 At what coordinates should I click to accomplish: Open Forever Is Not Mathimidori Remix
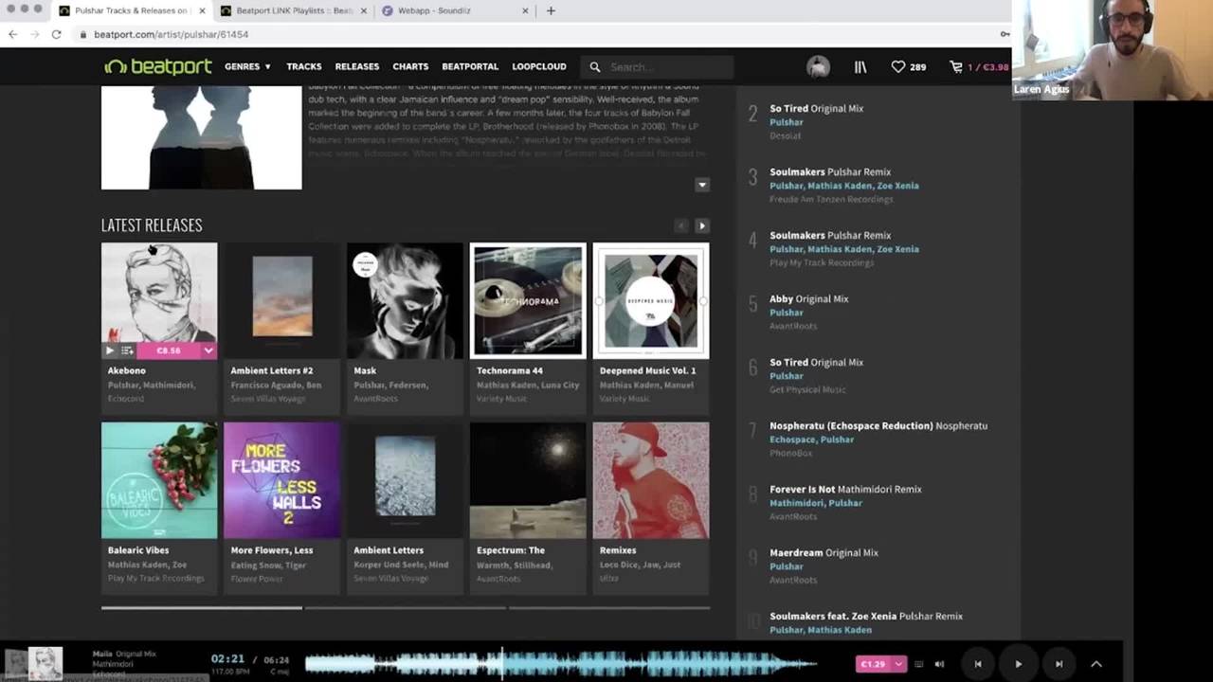pyautogui.click(x=846, y=490)
